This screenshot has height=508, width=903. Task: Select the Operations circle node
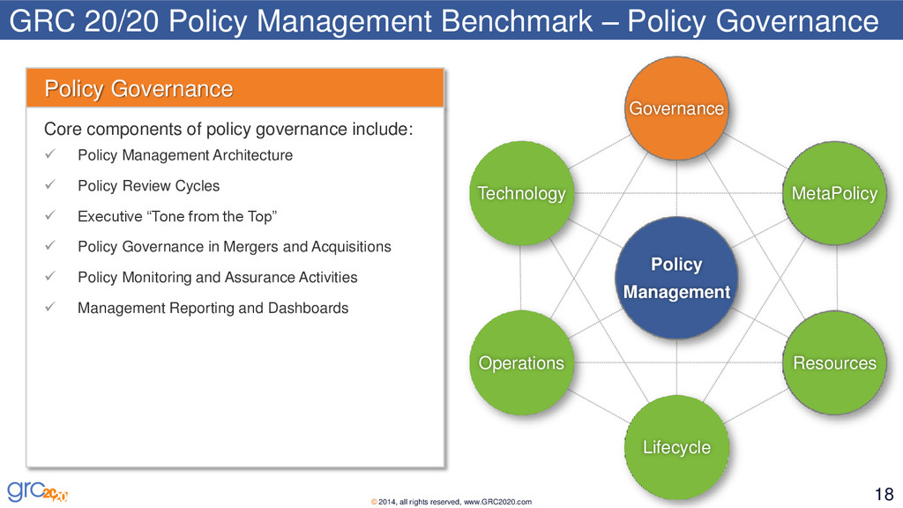pyautogui.click(x=521, y=362)
